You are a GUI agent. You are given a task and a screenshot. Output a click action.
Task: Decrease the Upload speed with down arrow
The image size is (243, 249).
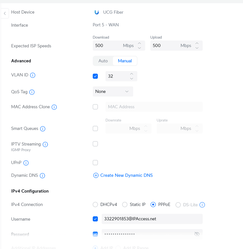[x=197, y=48]
